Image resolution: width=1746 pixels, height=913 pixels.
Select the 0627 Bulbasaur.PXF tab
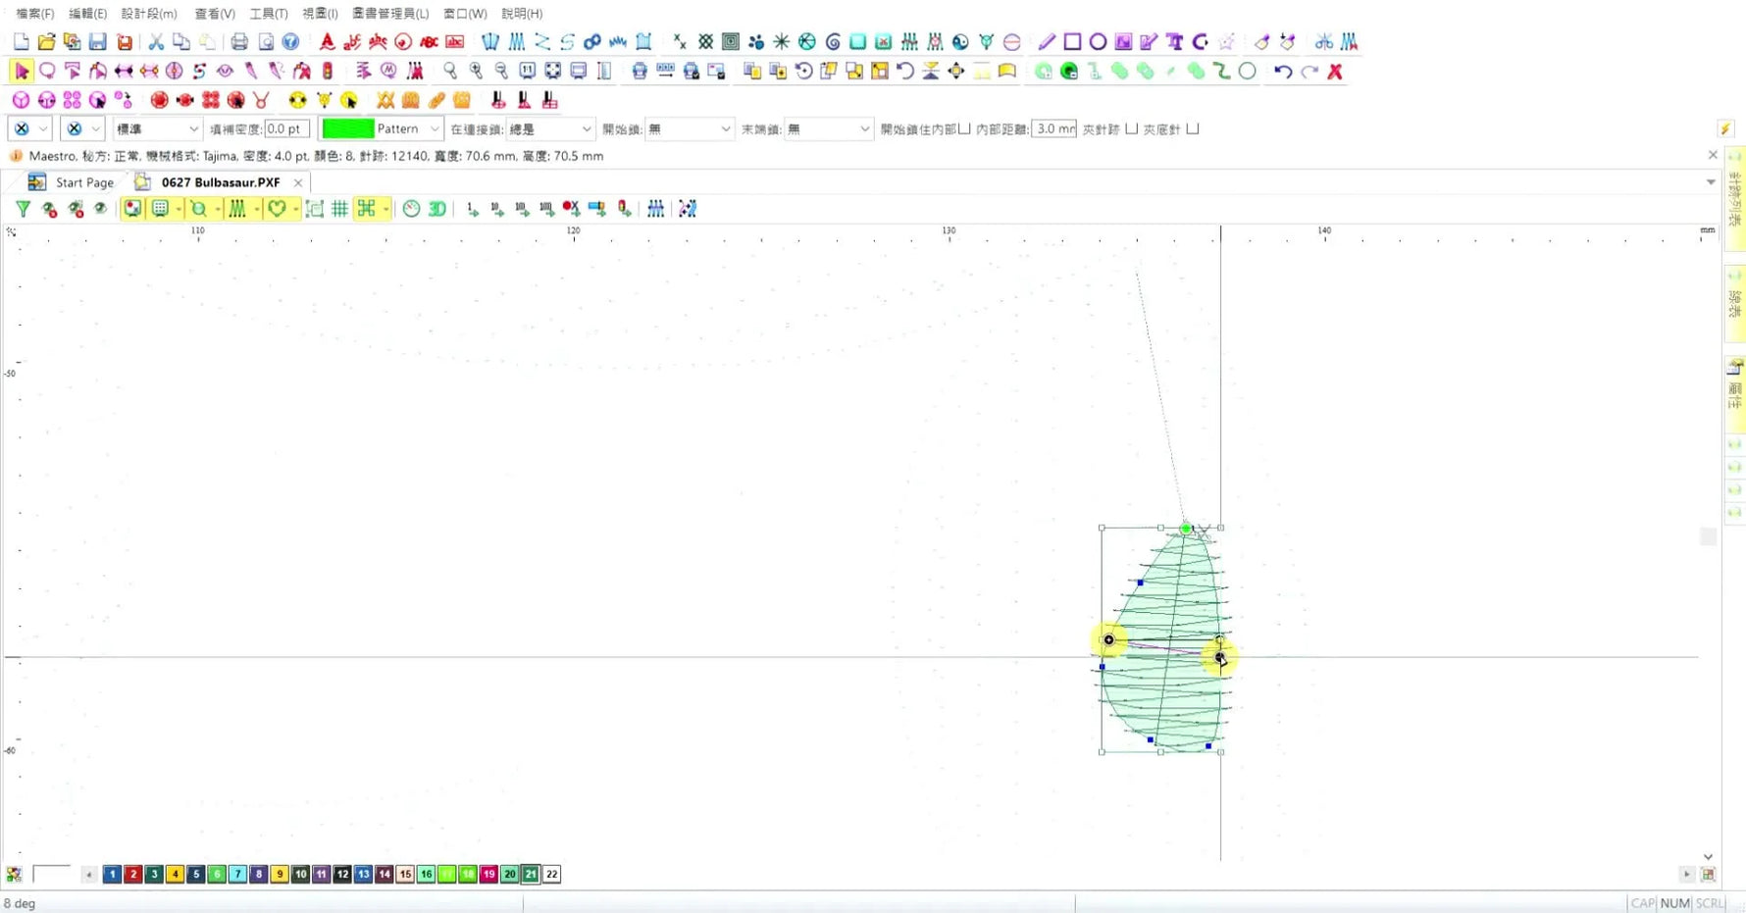tap(221, 182)
